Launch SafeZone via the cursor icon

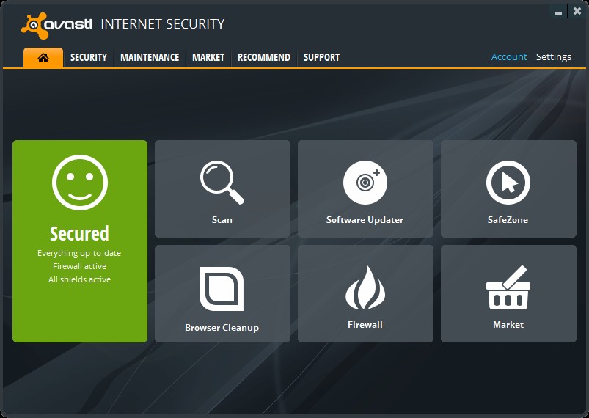(x=508, y=183)
